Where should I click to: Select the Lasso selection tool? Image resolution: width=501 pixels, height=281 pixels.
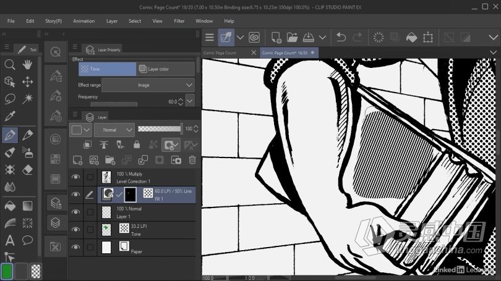click(x=10, y=99)
